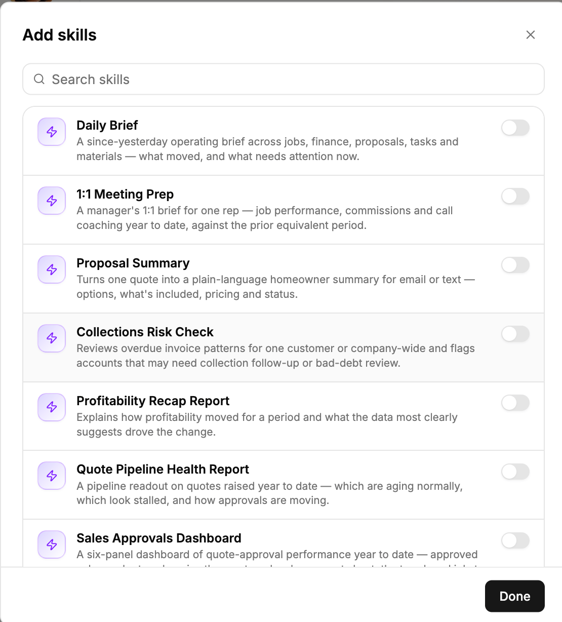Focus the Search skills input field
Screen dimensions: 562x622
tap(284, 79)
